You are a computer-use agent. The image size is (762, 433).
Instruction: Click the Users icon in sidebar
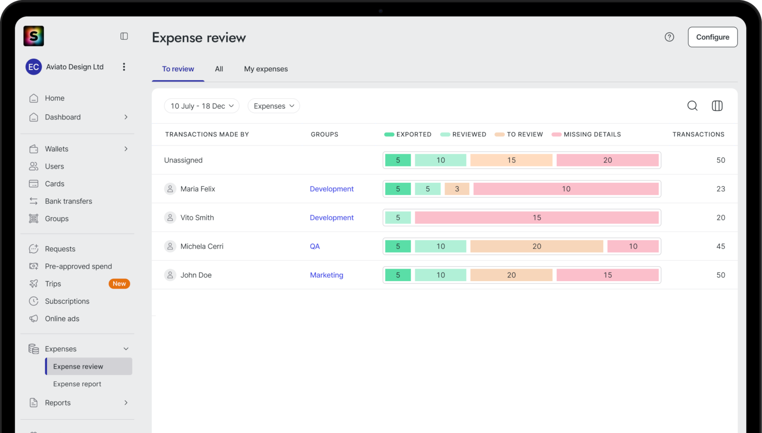click(34, 166)
